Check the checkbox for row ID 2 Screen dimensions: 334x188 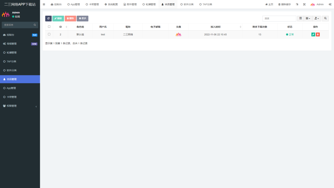[x=49, y=34]
